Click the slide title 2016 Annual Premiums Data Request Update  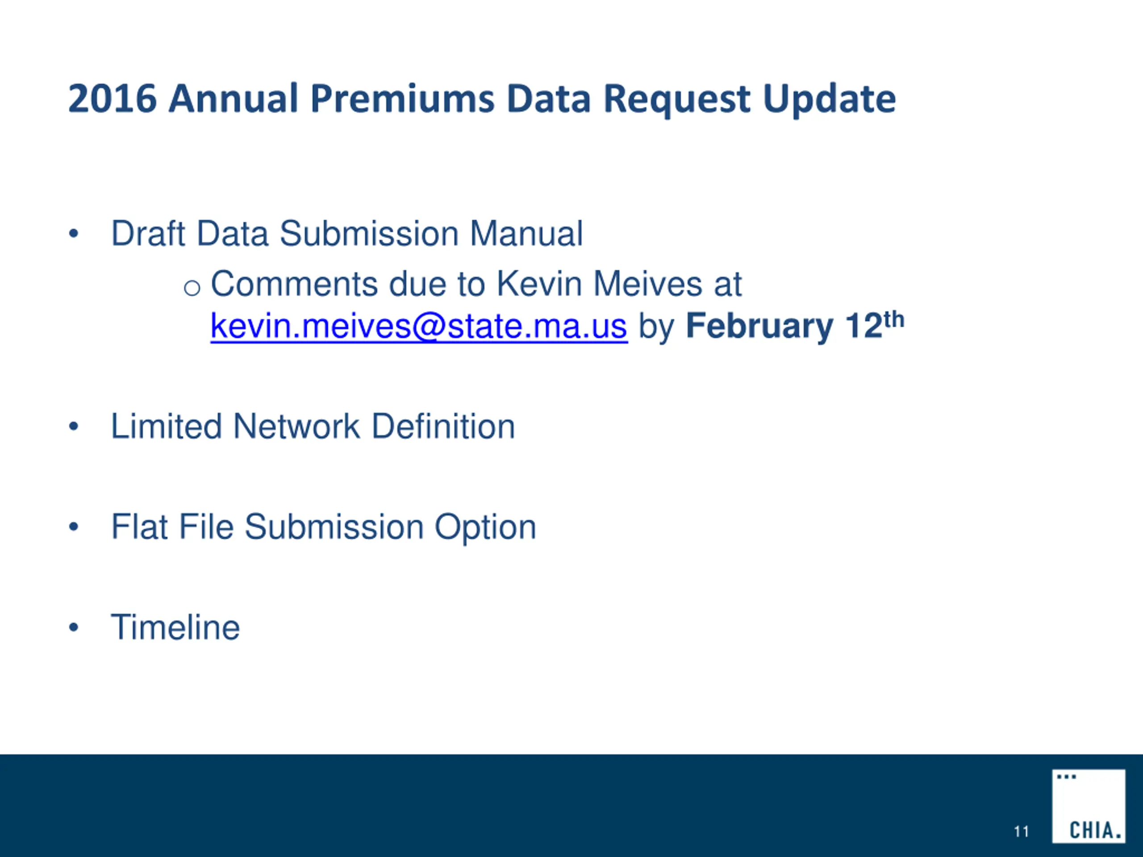tap(482, 99)
